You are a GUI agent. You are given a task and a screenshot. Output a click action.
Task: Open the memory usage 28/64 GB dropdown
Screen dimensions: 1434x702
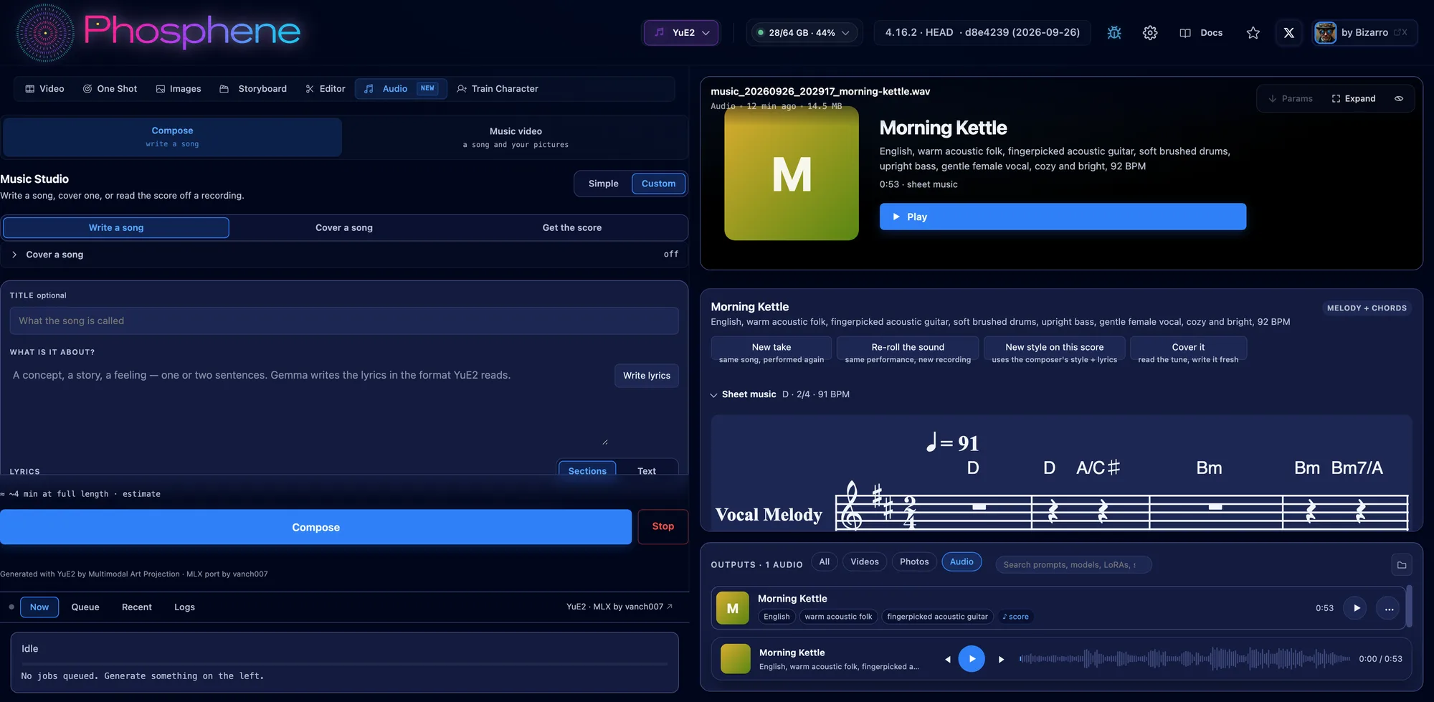tap(804, 33)
